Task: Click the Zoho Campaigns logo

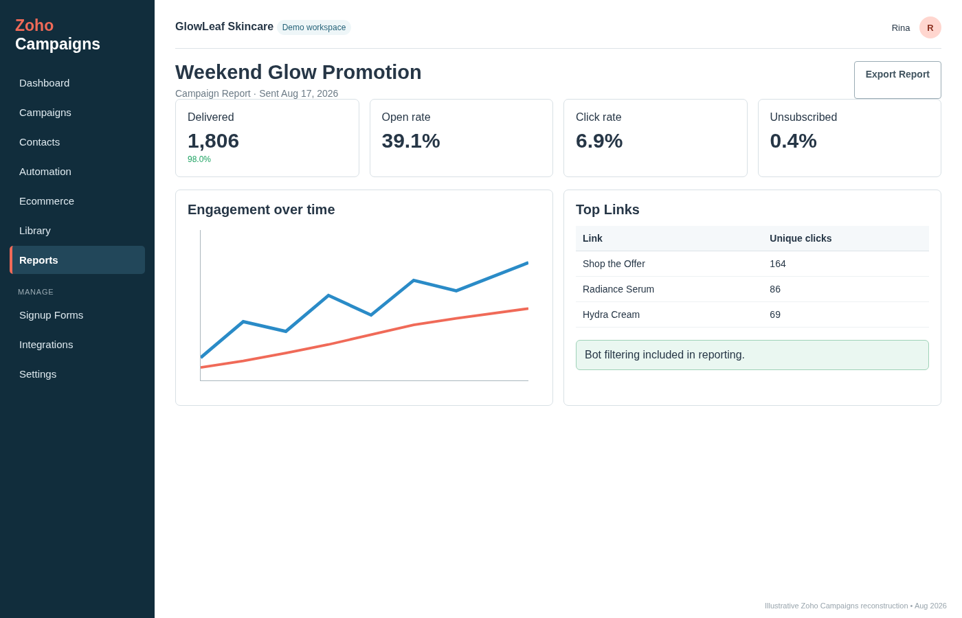Action: coord(58,34)
